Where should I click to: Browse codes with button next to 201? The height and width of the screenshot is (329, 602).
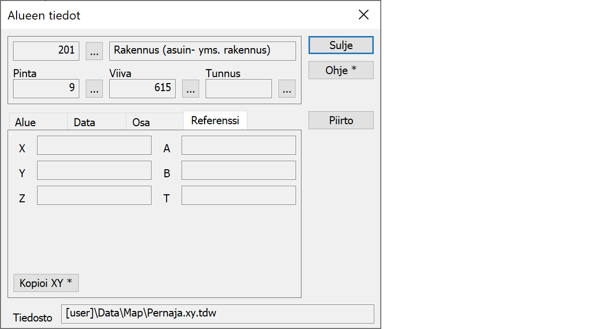(94, 51)
